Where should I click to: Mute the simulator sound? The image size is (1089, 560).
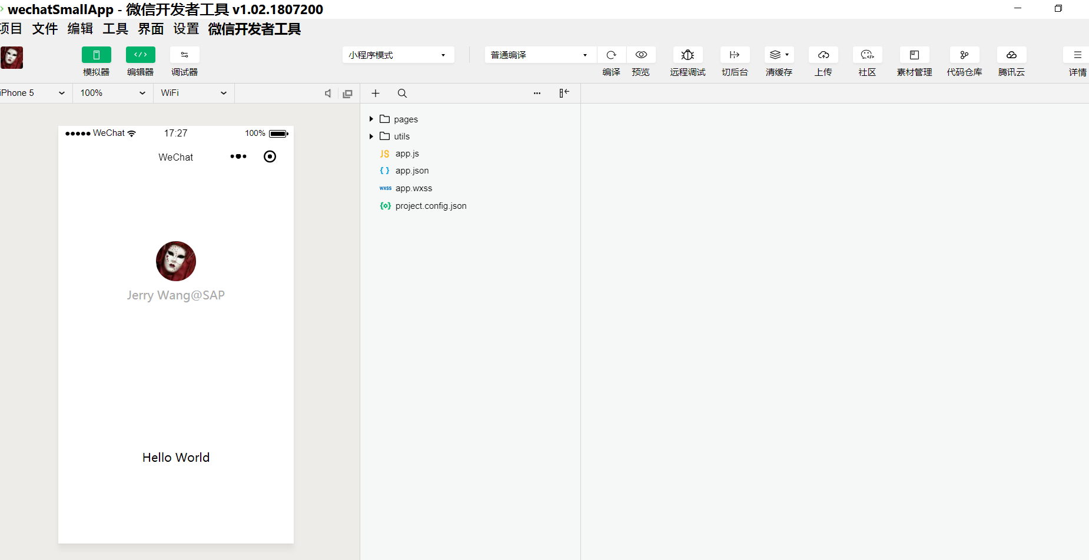[x=328, y=94]
